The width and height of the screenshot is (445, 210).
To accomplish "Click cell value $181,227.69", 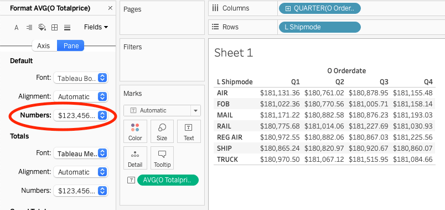I will tap(369, 126).
